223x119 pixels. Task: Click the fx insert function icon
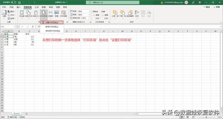coord(33,27)
